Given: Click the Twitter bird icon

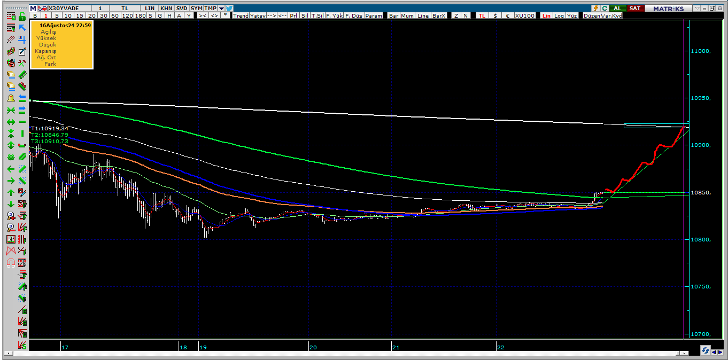Looking at the screenshot, I should coord(229,9).
